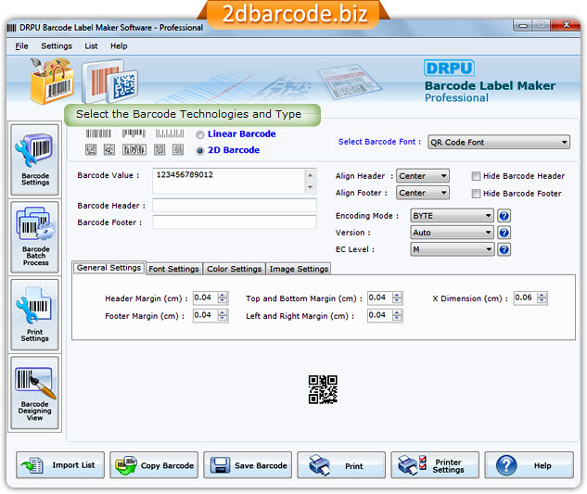The image size is (587, 494).
Task: Click the shopping bag barcode header icon
Action: 52,81
